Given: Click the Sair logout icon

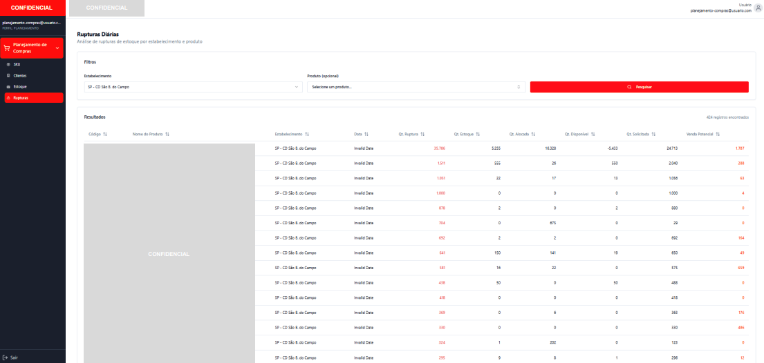Looking at the screenshot, I should tap(6, 357).
